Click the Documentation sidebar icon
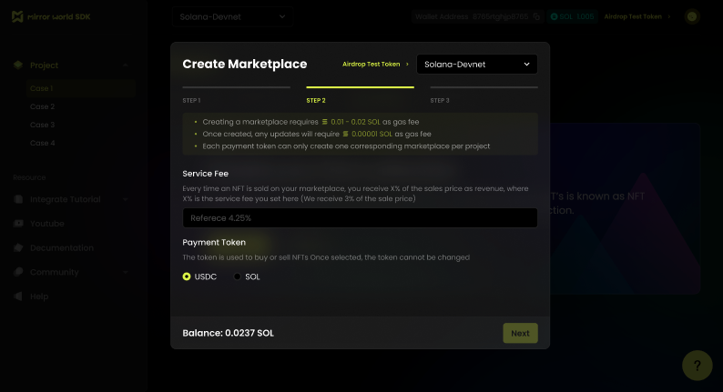The width and height of the screenshot is (723, 392). point(18,247)
